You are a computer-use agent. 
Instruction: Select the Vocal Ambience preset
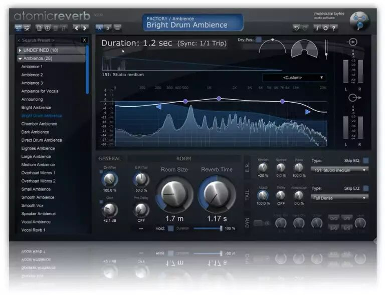point(36,222)
